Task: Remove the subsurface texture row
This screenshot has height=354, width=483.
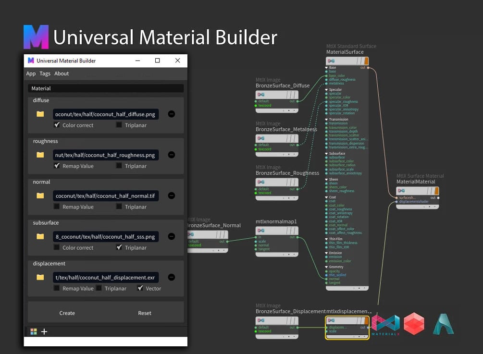Action: pyautogui.click(x=172, y=236)
